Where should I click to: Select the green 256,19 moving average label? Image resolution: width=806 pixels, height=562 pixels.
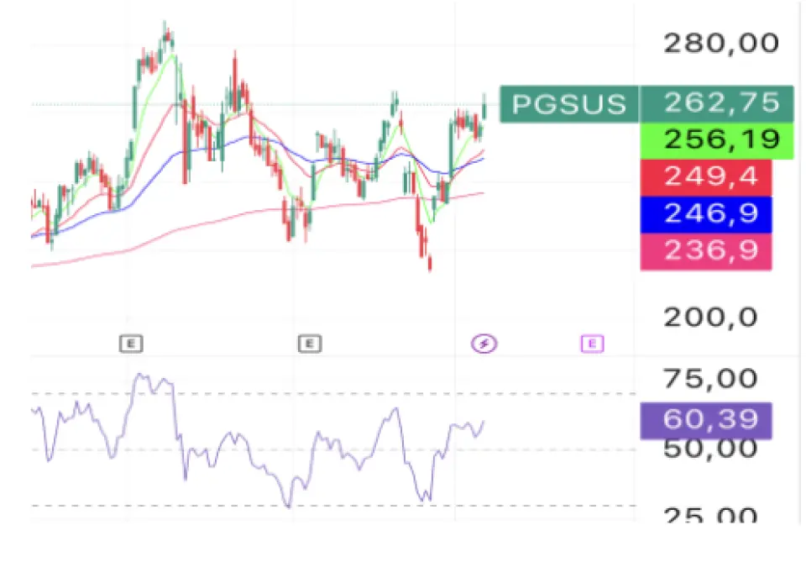pos(716,140)
